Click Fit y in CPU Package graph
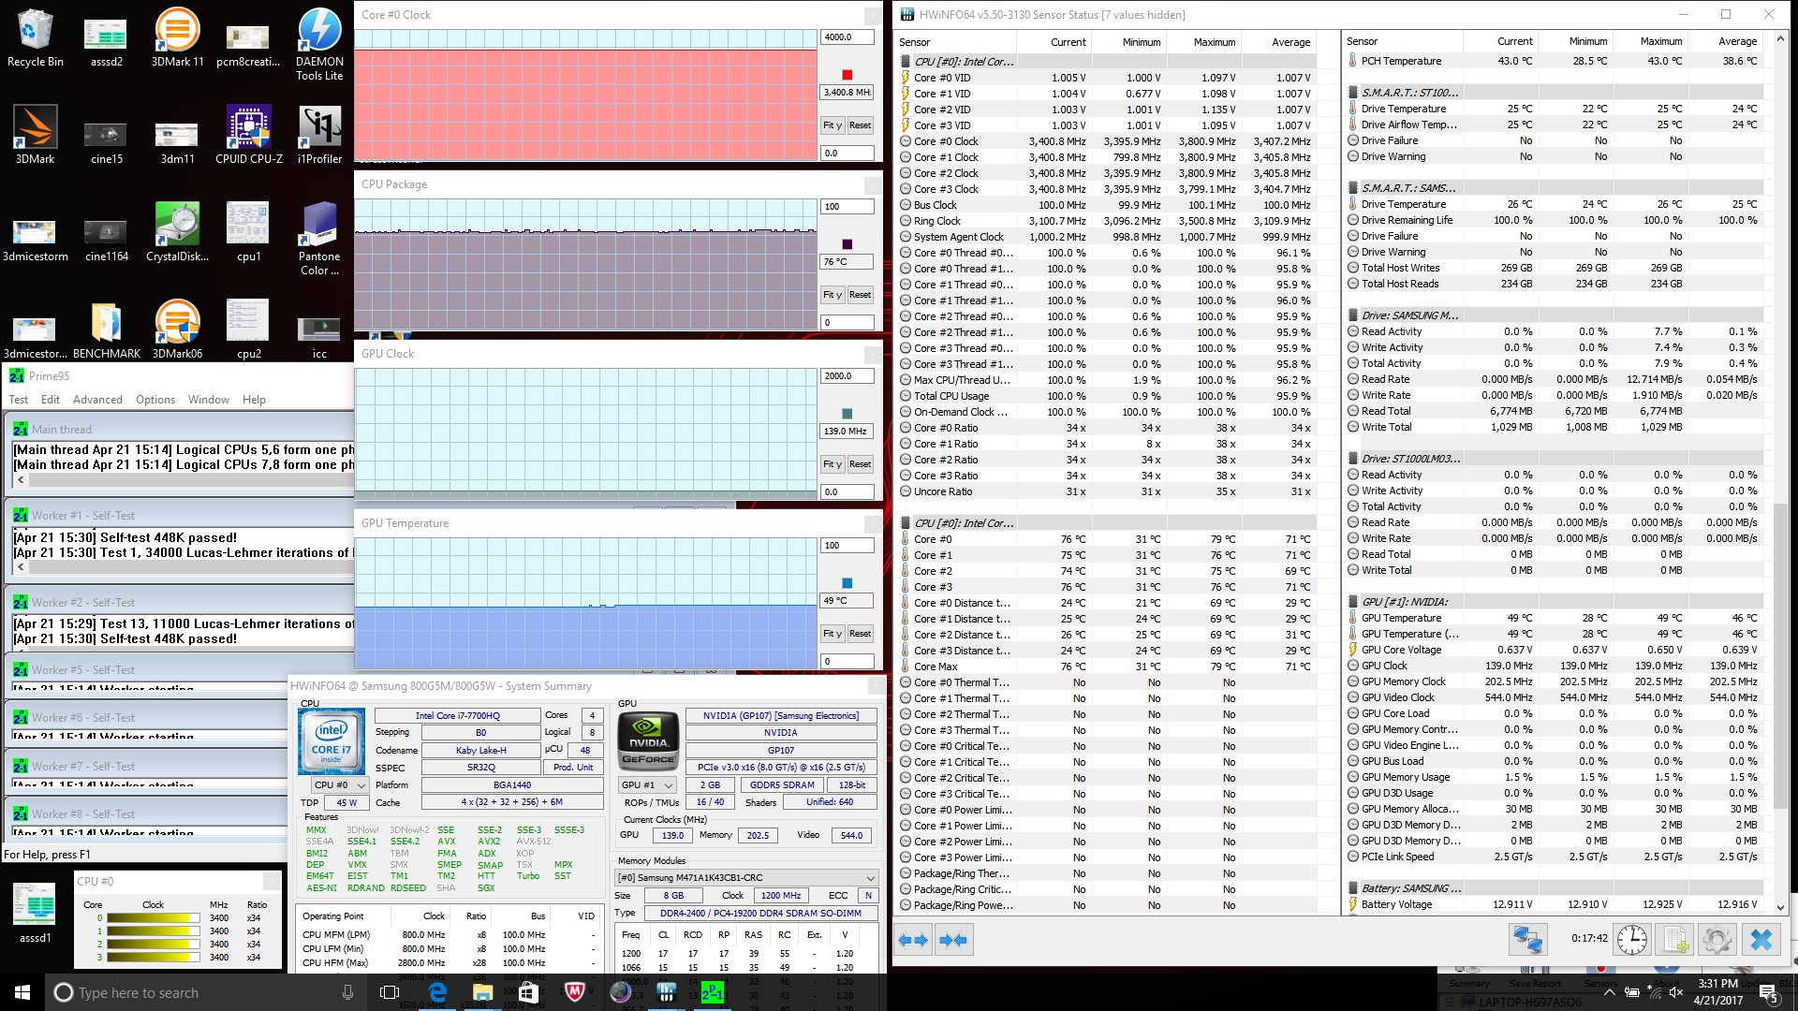1798x1011 pixels. (833, 295)
